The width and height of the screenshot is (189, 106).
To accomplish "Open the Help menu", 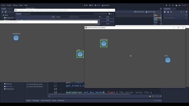I will 26,5.
